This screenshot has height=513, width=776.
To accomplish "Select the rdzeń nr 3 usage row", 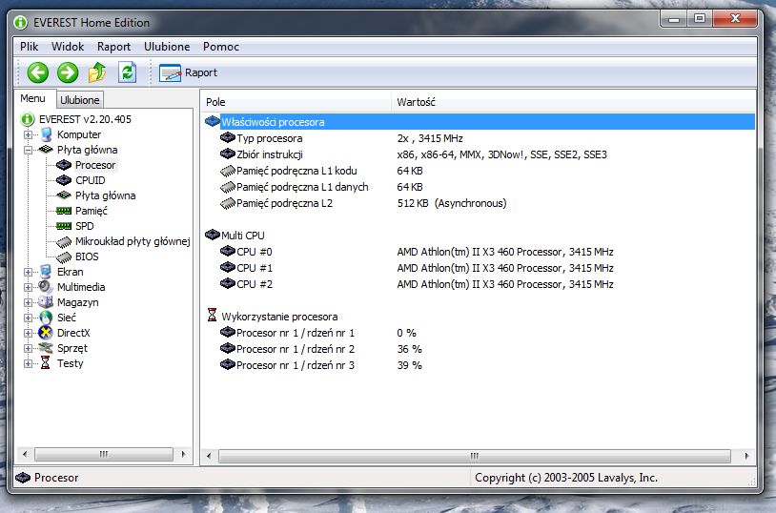I will point(480,365).
